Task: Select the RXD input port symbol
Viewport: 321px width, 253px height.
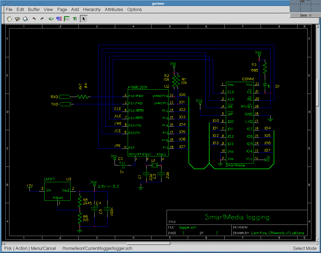Action: [x=65, y=97]
